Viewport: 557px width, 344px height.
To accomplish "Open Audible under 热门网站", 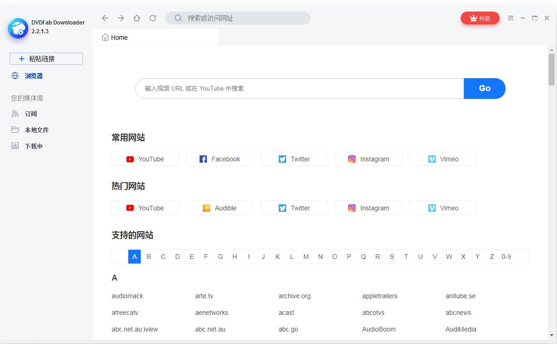I will pos(219,208).
